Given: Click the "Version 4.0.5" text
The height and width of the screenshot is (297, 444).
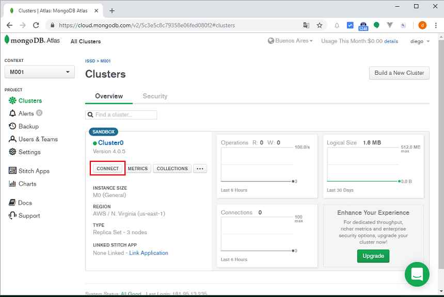Looking at the screenshot, I should [x=109, y=151].
